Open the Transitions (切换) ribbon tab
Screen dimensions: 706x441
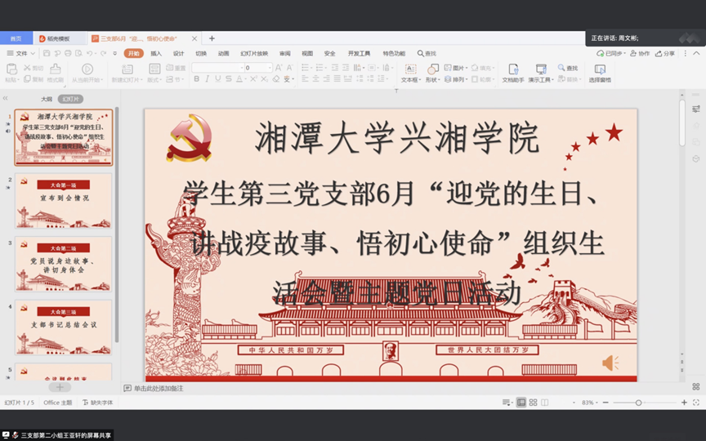click(201, 53)
